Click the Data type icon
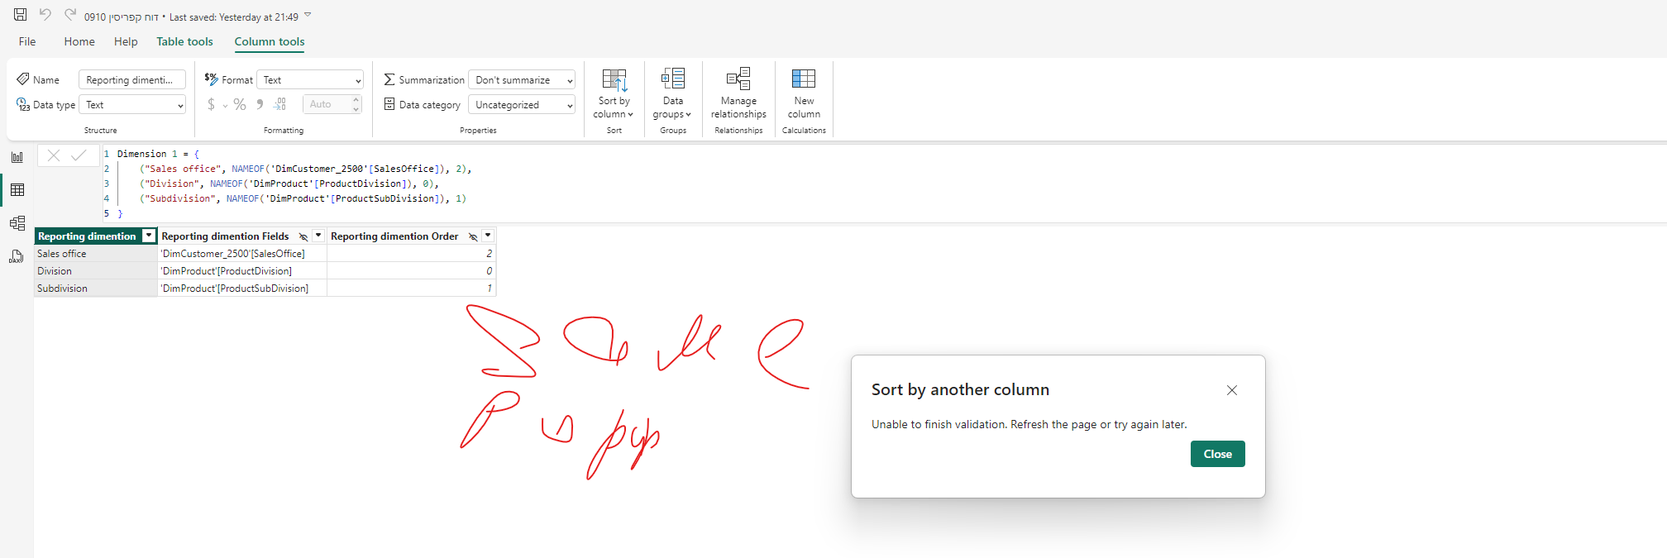 point(22,104)
